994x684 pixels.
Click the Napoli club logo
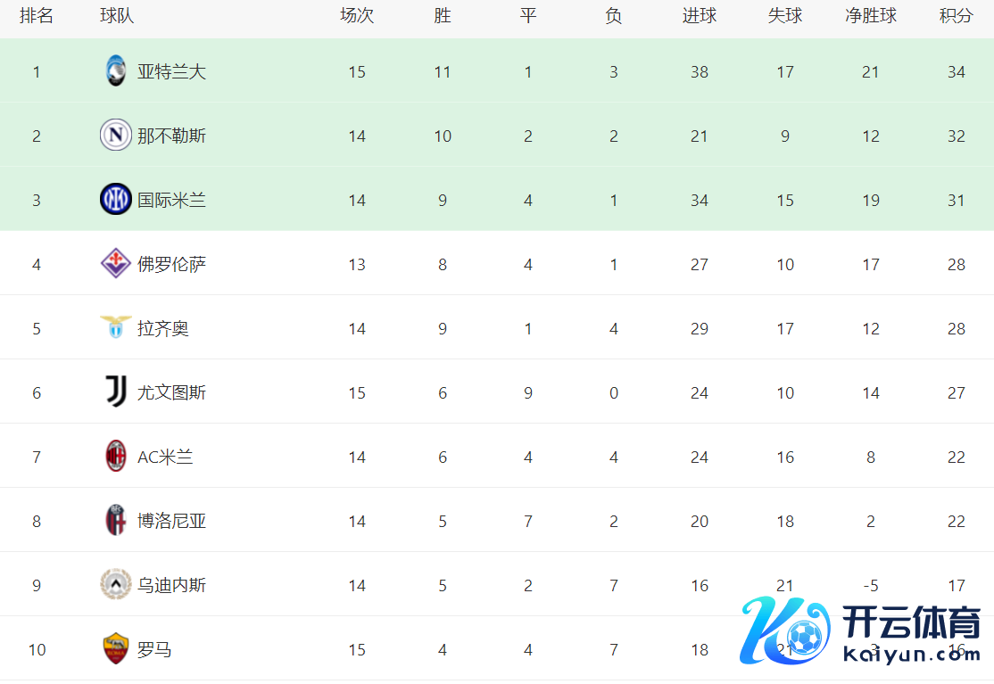[x=116, y=136]
